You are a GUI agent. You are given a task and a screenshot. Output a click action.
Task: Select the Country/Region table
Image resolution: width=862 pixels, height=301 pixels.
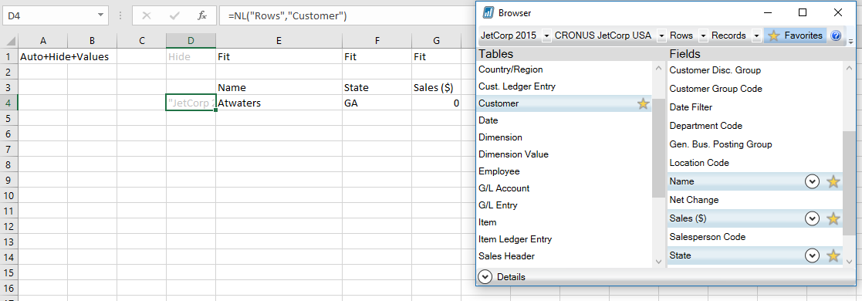click(565, 70)
